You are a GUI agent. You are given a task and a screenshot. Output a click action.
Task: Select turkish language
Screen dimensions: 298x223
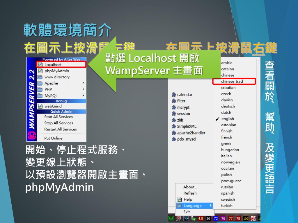coord(226,206)
